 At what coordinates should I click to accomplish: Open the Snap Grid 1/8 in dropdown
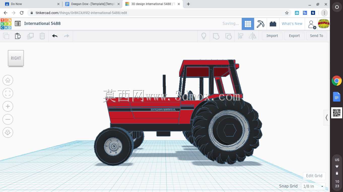coord(313,186)
